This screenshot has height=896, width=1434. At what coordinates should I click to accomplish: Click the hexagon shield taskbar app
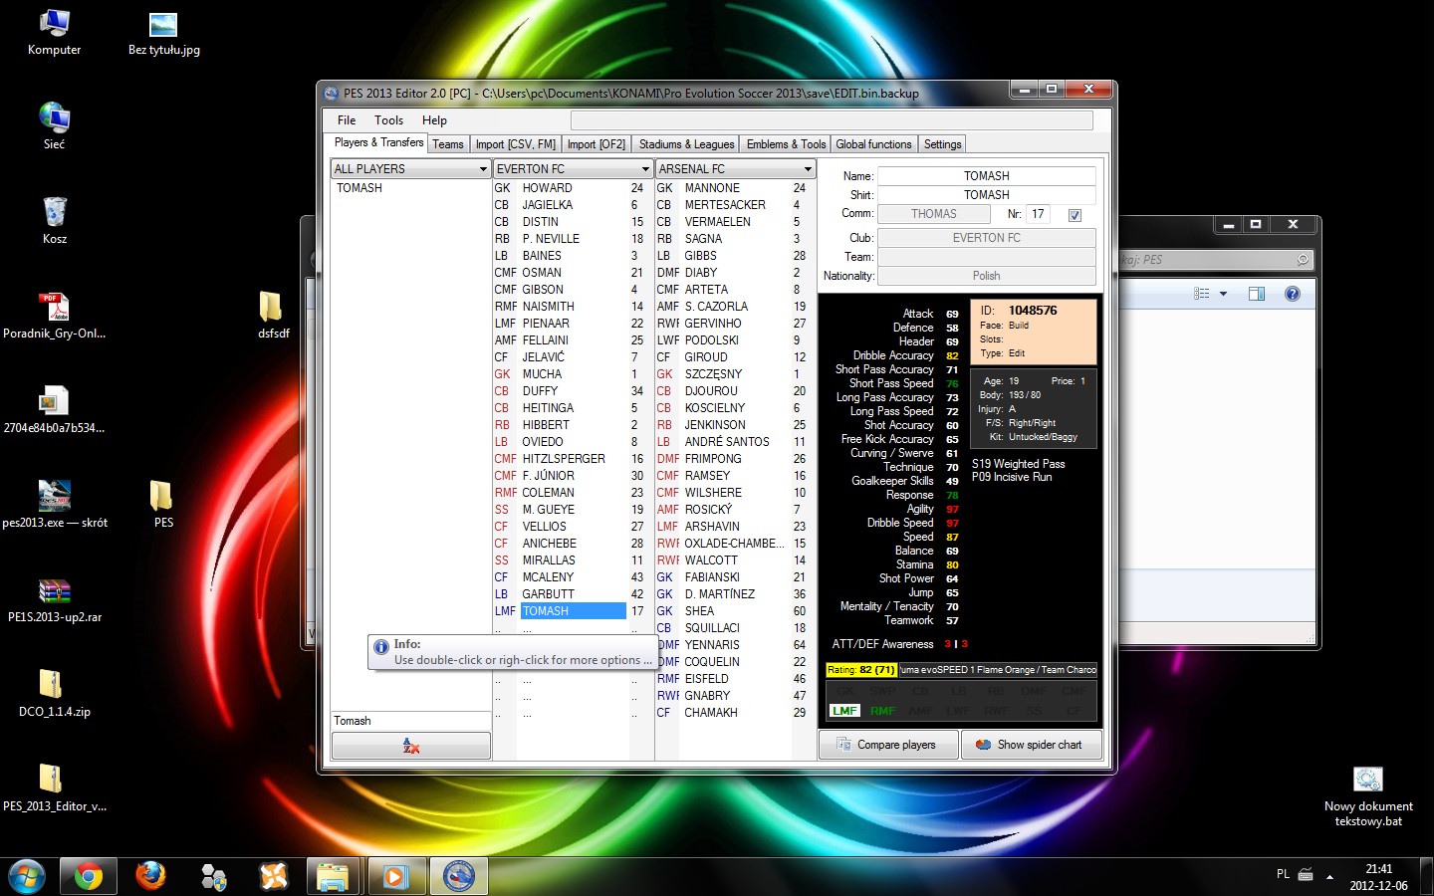(x=212, y=877)
